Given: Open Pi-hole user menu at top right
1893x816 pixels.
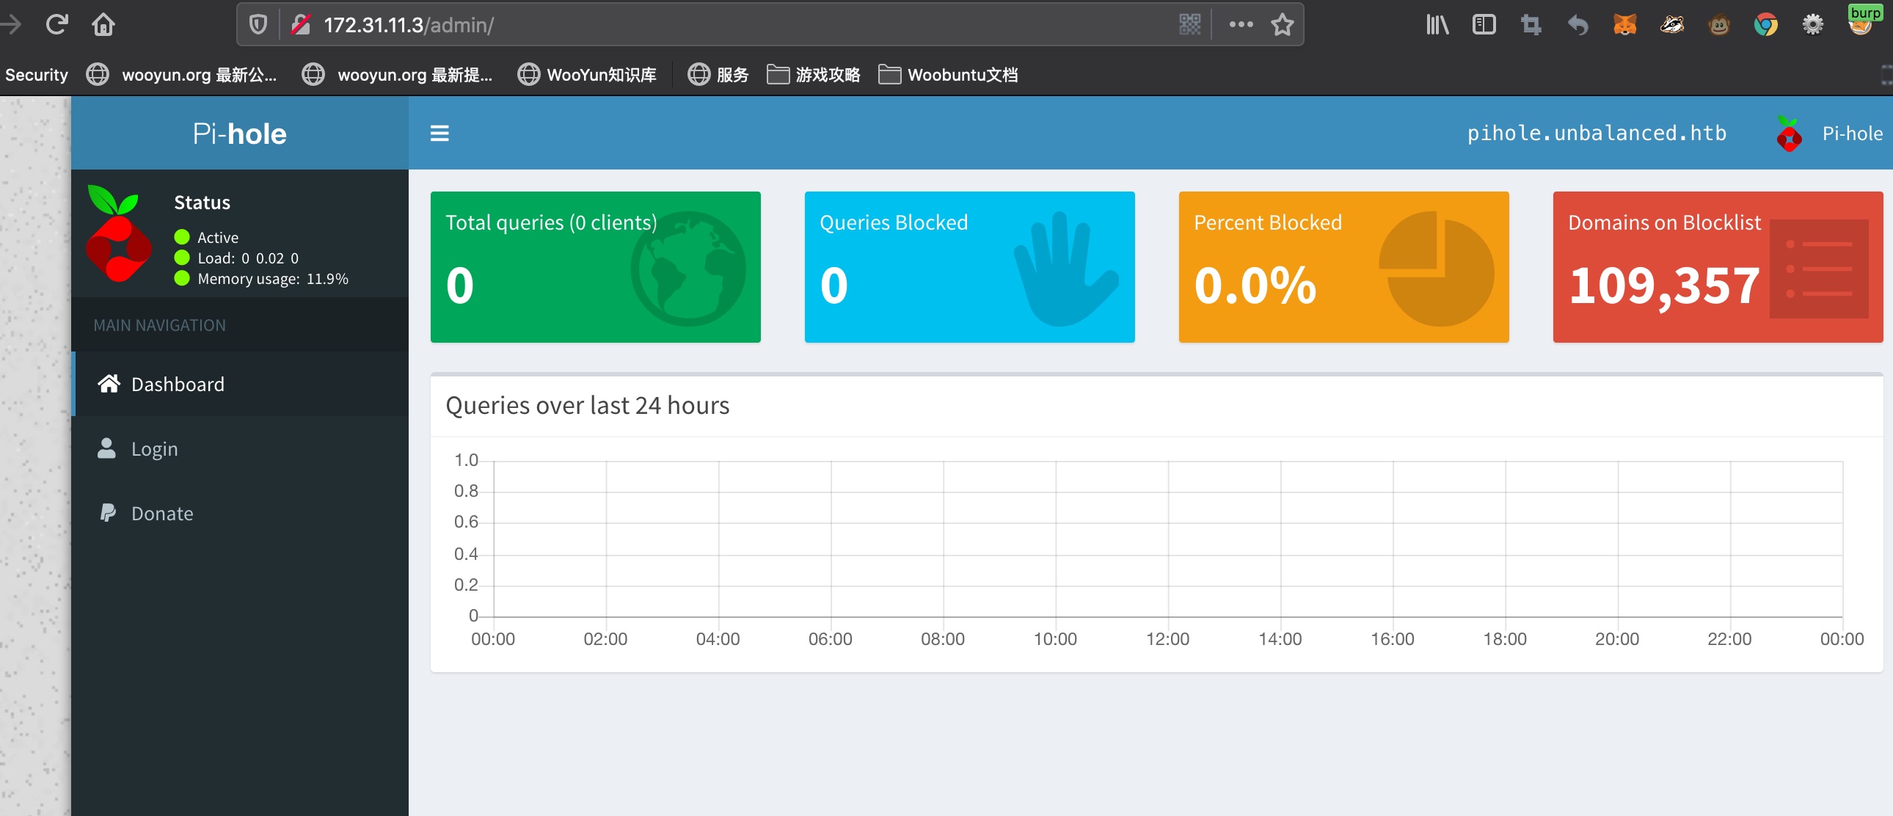Looking at the screenshot, I should pyautogui.click(x=1829, y=134).
